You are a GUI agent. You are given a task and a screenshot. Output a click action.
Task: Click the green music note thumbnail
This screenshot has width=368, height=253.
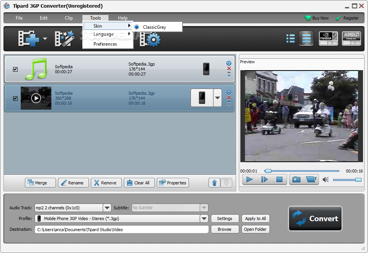point(36,69)
